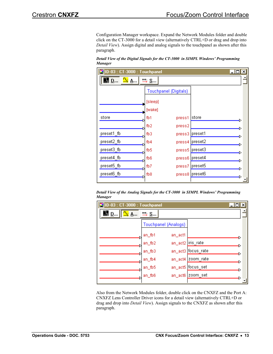Click the fb2 input label

[149, 126]
